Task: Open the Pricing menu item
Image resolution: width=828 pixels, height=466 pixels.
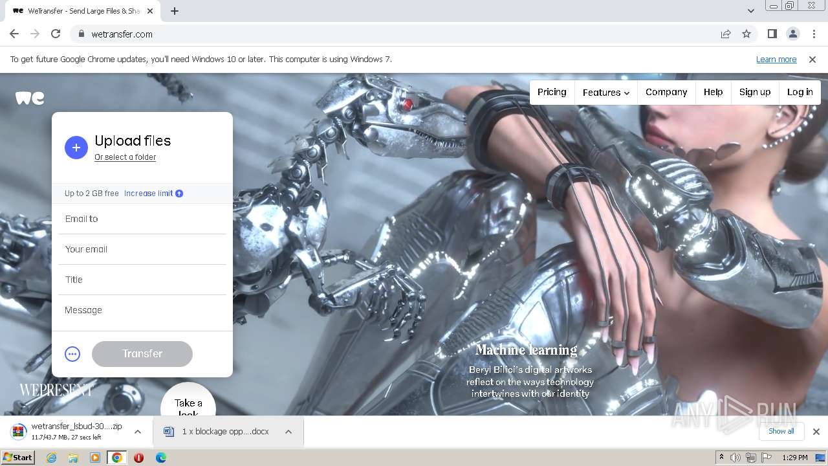Action: point(552,92)
